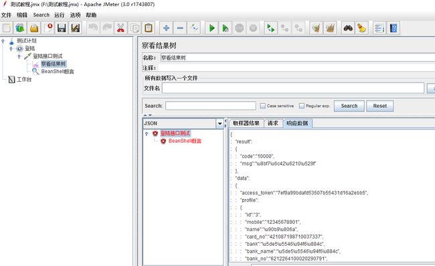435x266 pixels.
Task: Click the Close test plan icon
Action: pyautogui.click(x=48, y=28)
